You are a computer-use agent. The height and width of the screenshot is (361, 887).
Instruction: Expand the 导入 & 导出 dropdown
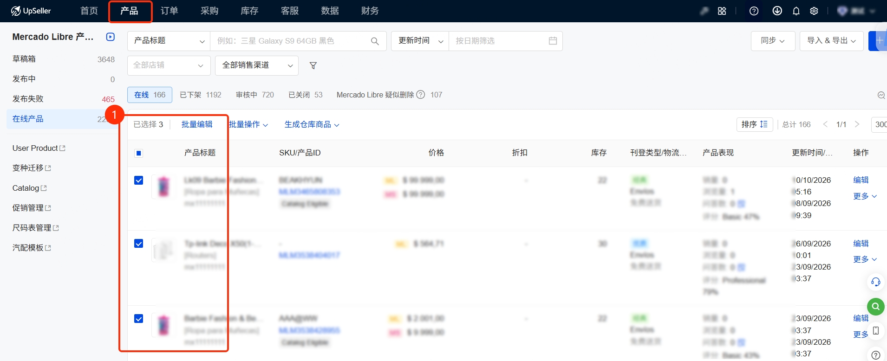tap(831, 41)
